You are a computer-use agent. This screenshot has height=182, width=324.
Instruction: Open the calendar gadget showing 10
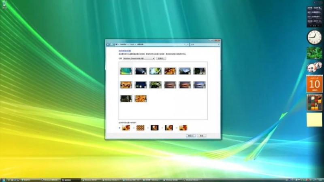point(314,84)
